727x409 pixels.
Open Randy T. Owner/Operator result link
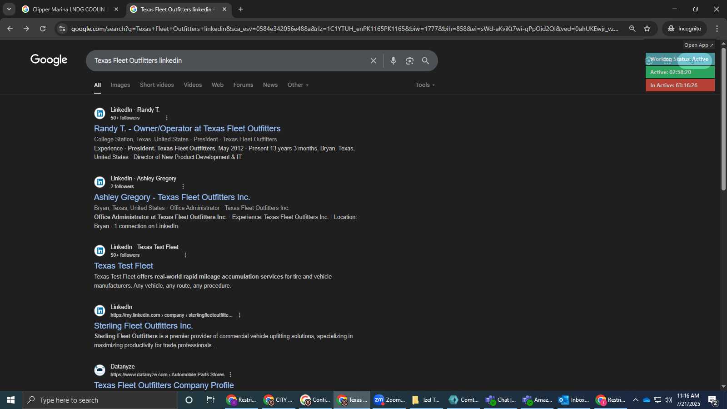[x=187, y=129]
